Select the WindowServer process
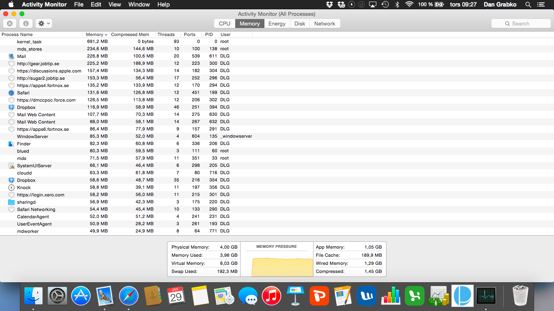554x311 pixels. click(277, 136)
